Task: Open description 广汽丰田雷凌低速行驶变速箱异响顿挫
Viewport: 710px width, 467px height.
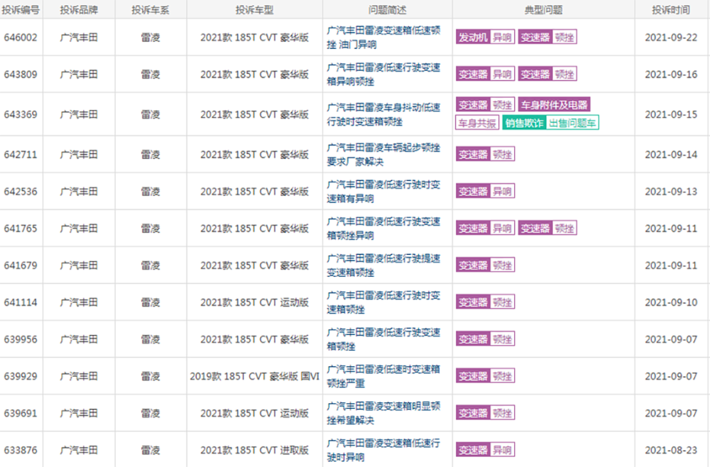Action: point(383,75)
